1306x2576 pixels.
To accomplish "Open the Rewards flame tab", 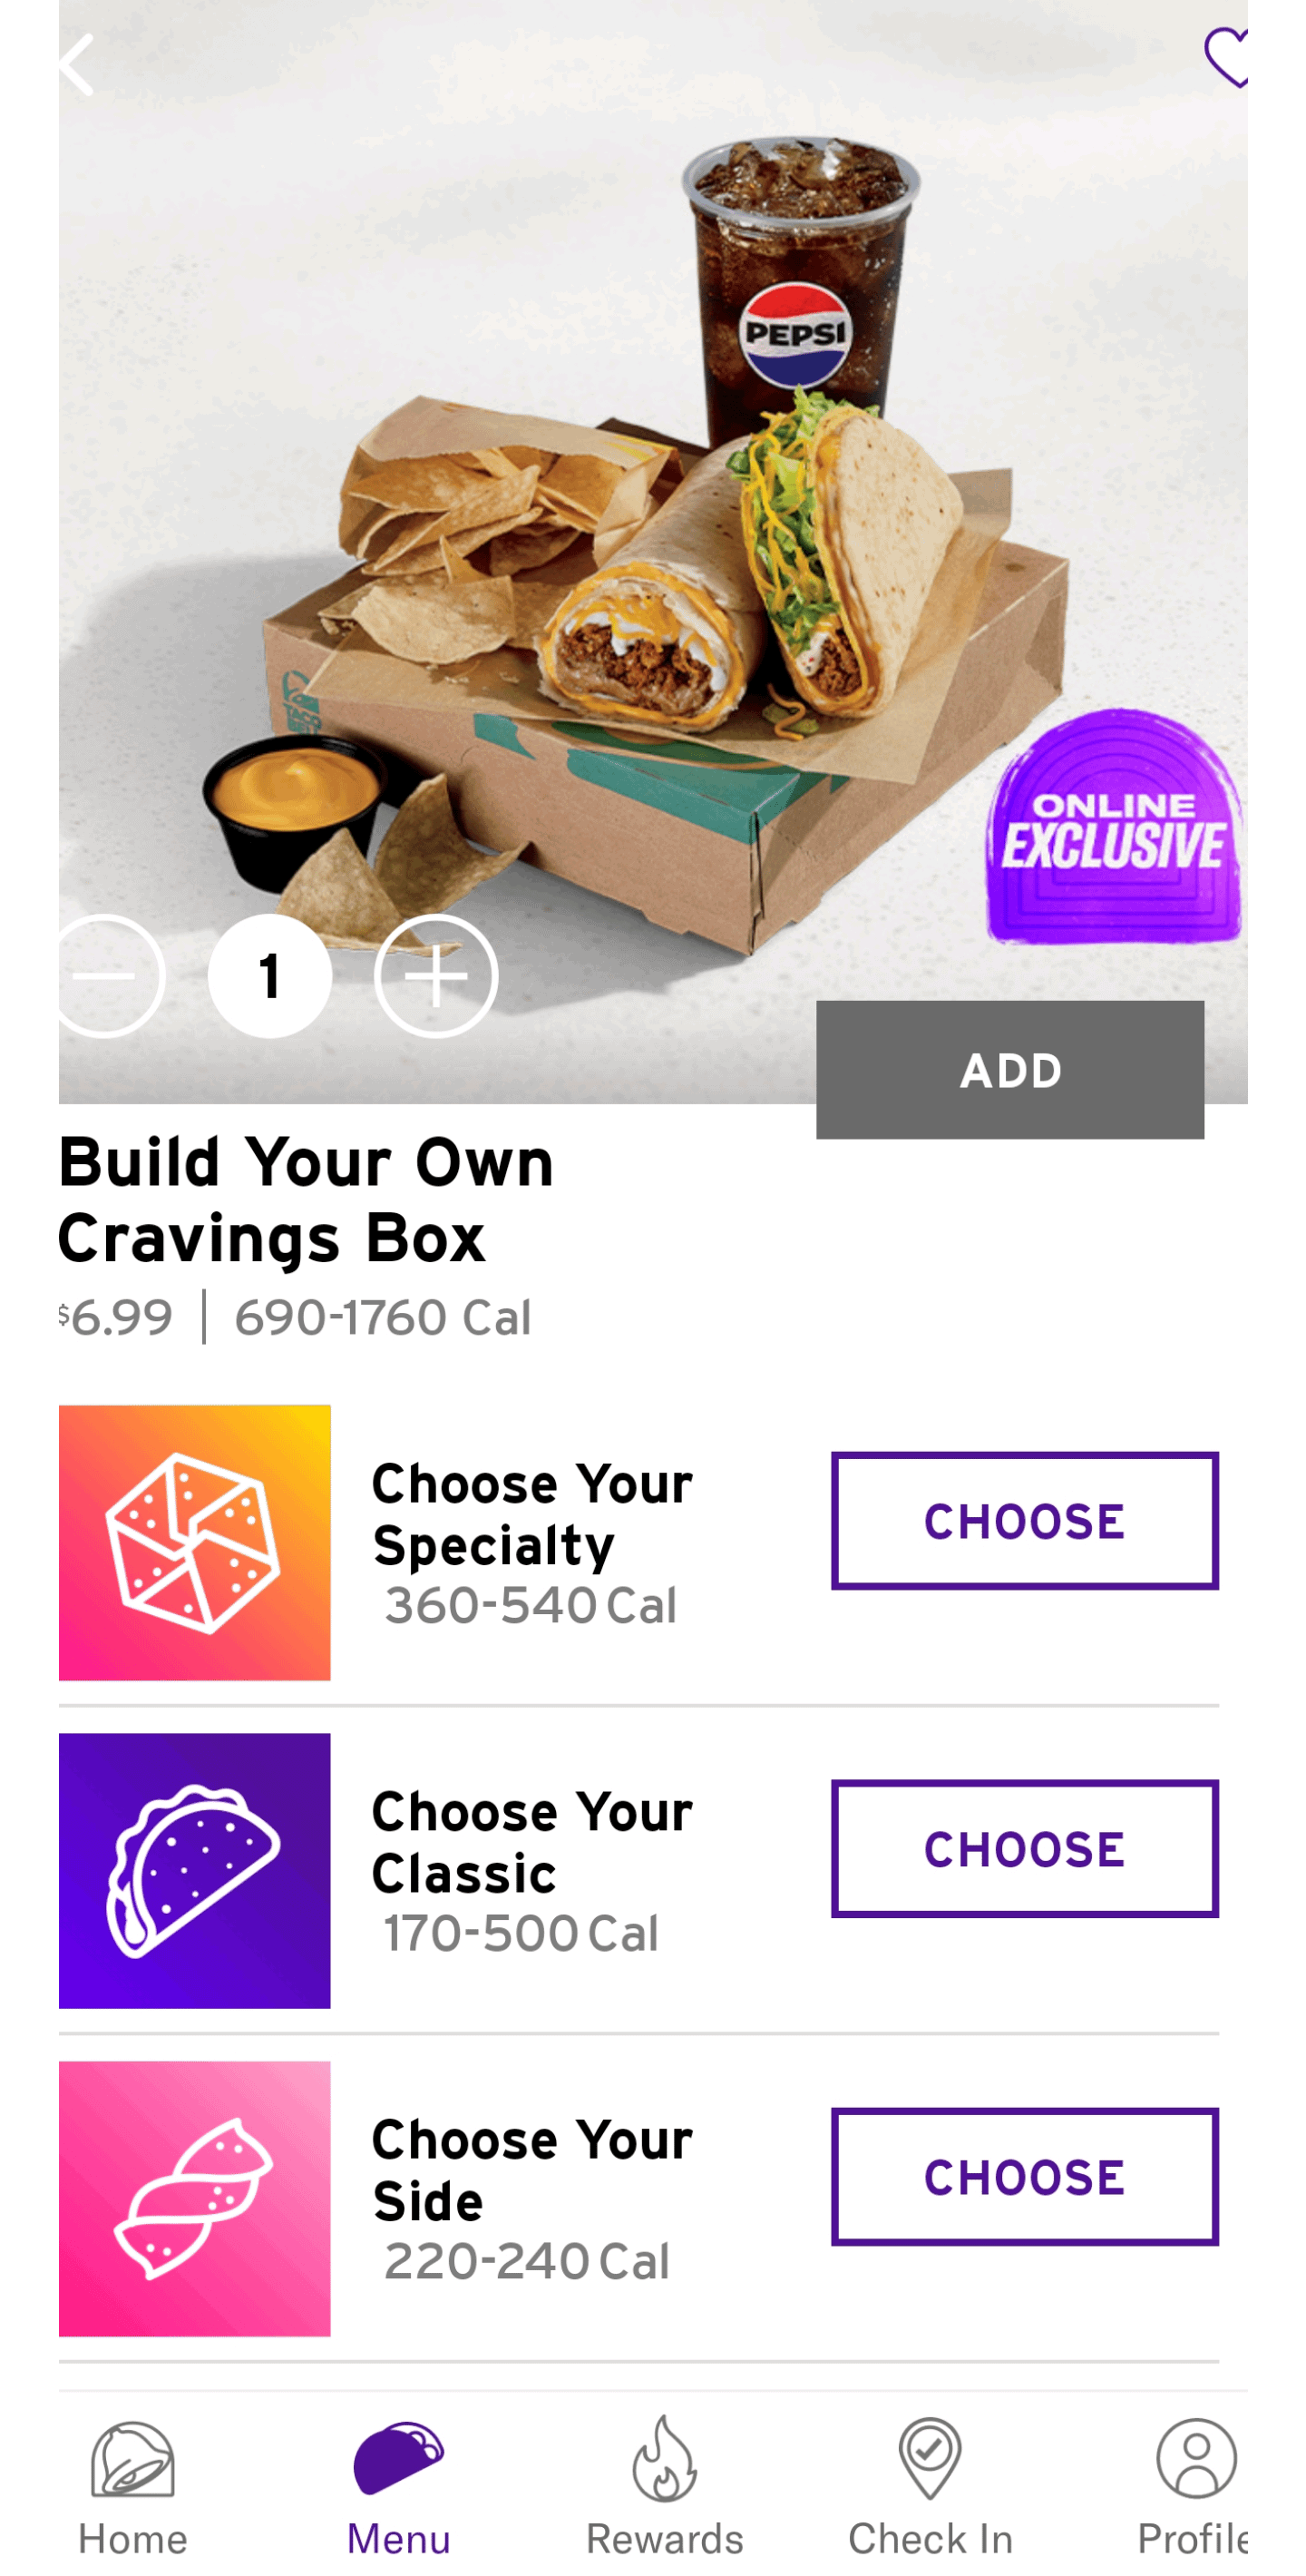I will (665, 2487).
